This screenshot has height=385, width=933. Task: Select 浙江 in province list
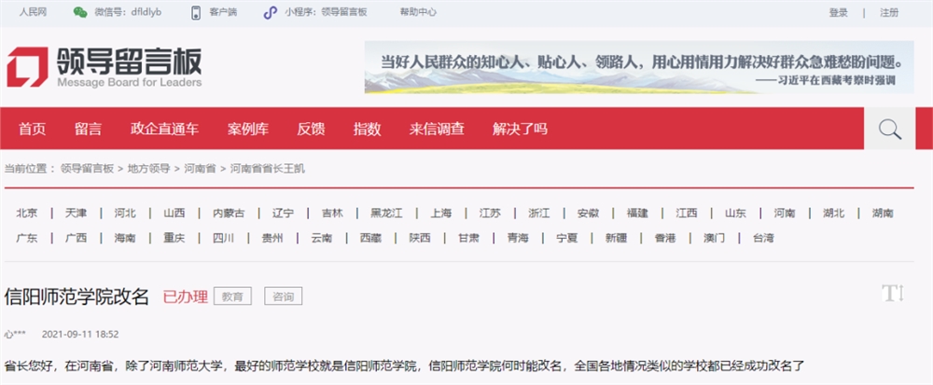point(539,213)
